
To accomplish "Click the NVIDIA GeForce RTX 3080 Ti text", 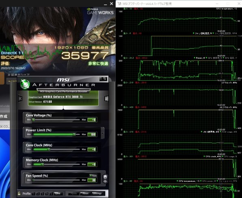I will (63, 97).
